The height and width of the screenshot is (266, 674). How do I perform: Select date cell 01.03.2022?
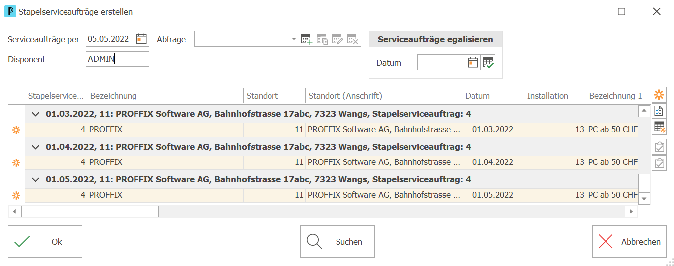point(493,130)
